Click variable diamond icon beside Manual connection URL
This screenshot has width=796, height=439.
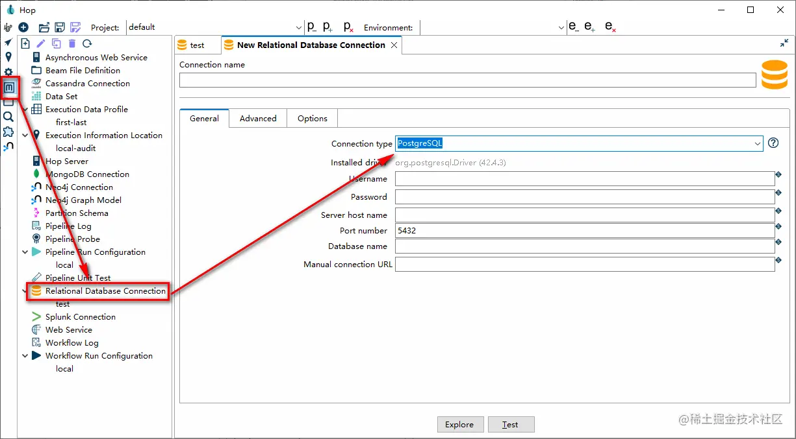pyautogui.click(x=778, y=260)
